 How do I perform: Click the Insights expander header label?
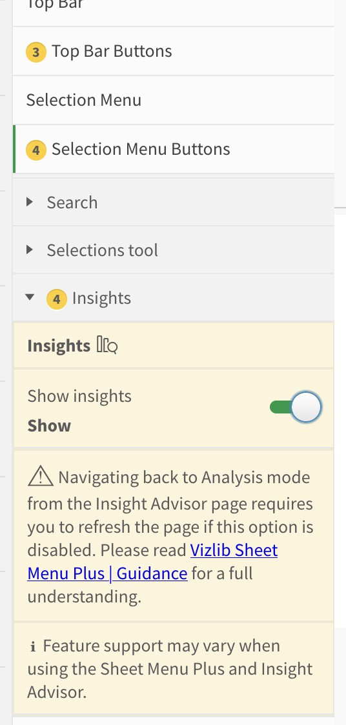click(x=102, y=298)
